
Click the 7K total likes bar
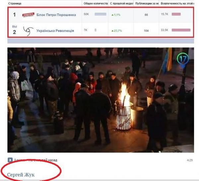click(x=96, y=30)
